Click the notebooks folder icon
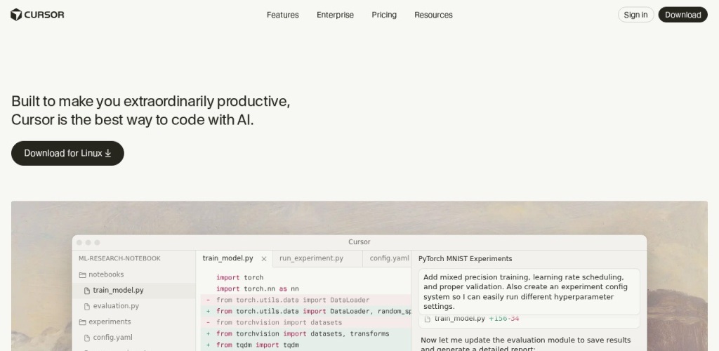The image size is (719, 351). pos(82,274)
